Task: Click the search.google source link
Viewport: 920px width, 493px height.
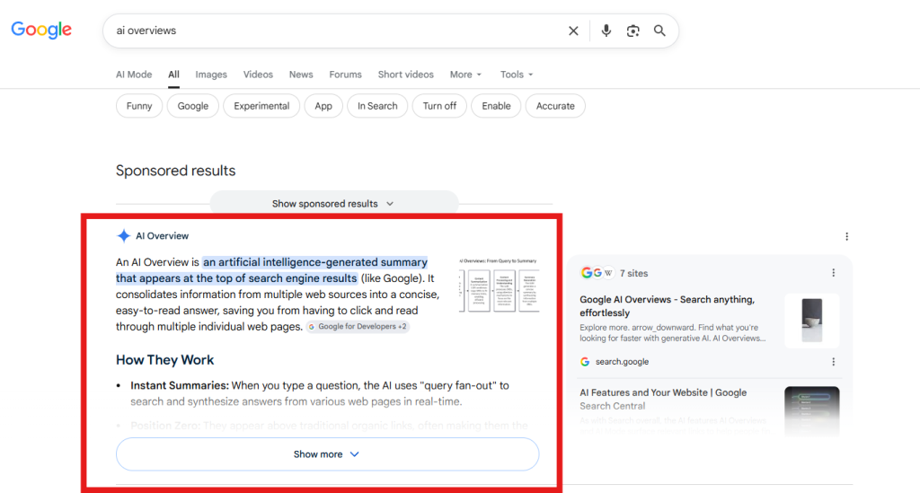Action: coord(622,362)
